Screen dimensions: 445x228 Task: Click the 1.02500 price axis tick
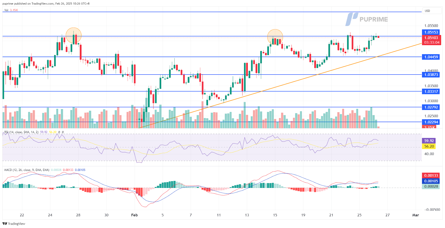click(x=431, y=116)
